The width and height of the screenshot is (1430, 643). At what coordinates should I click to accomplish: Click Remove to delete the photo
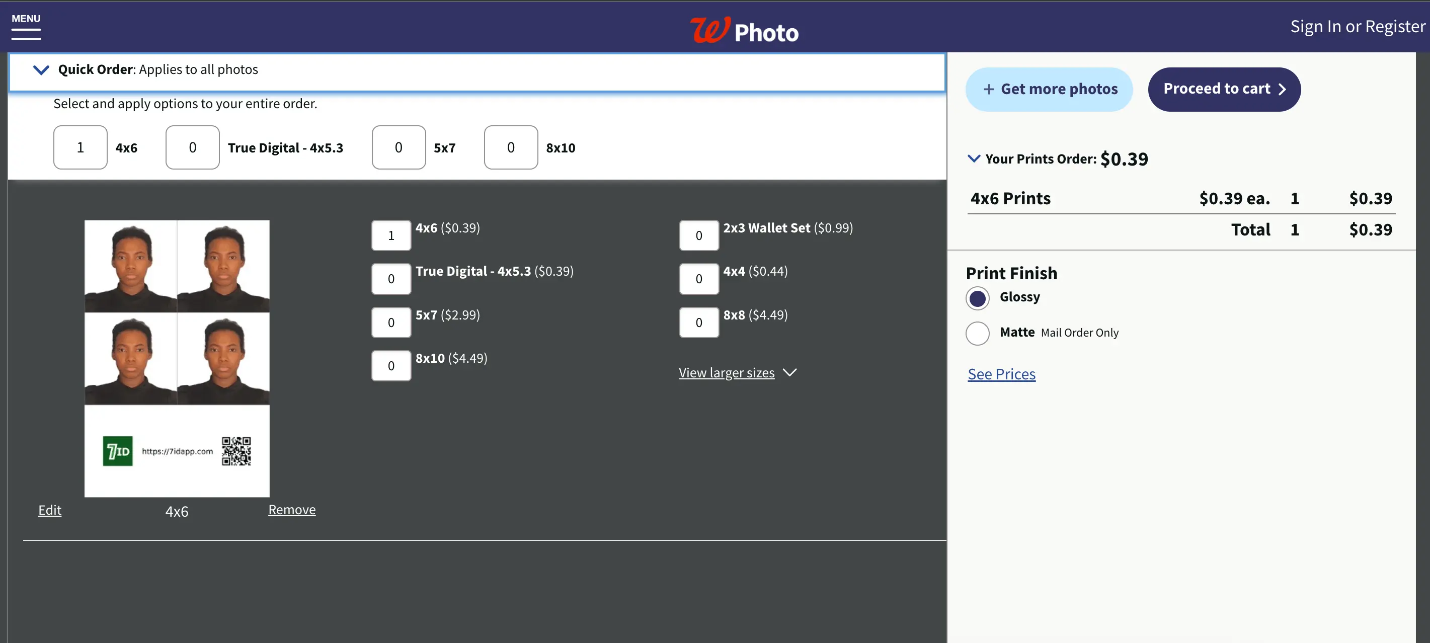click(292, 509)
